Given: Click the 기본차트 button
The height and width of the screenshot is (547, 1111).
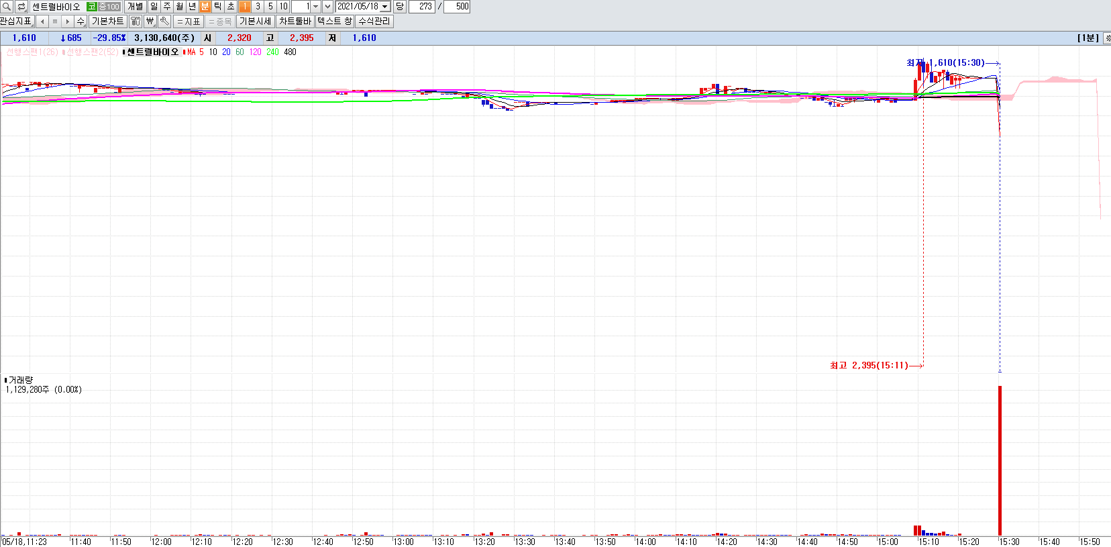Looking at the screenshot, I should [107, 21].
